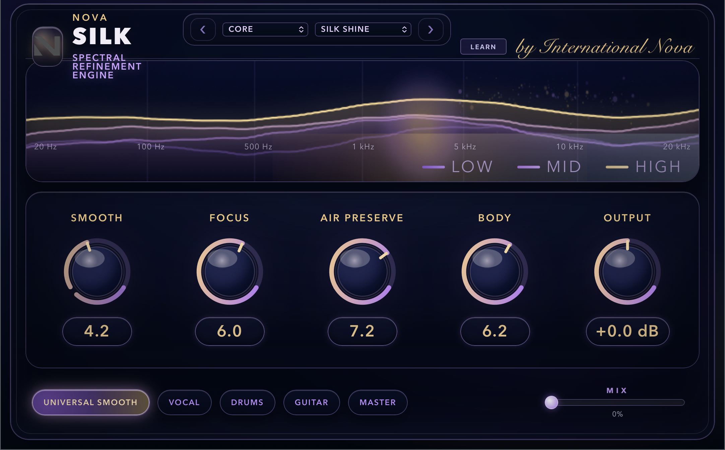Click the Output value field +0.0 dB
Image resolution: width=725 pixels, height=450 pixels.
tap(628, 331)
